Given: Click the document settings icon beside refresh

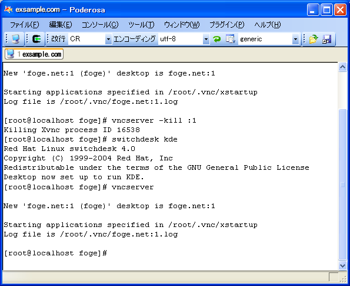Looking at the screenshot, I should tap(230, 39).
